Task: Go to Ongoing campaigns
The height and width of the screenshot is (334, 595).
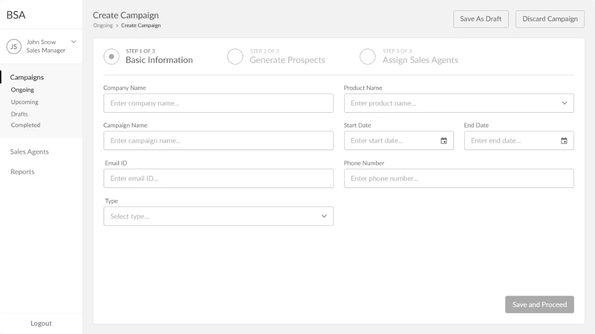Action: pos(23,90)
